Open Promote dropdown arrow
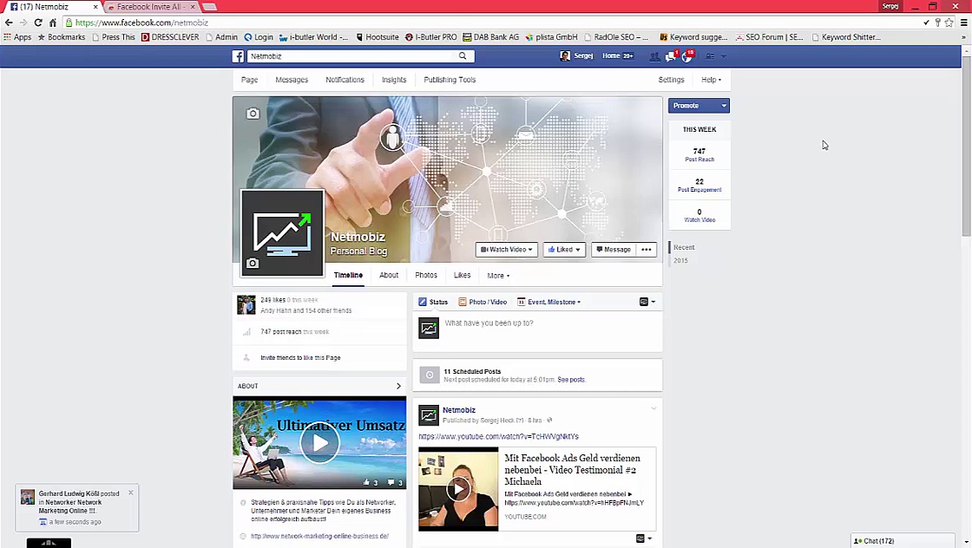 tap(724, 106)
